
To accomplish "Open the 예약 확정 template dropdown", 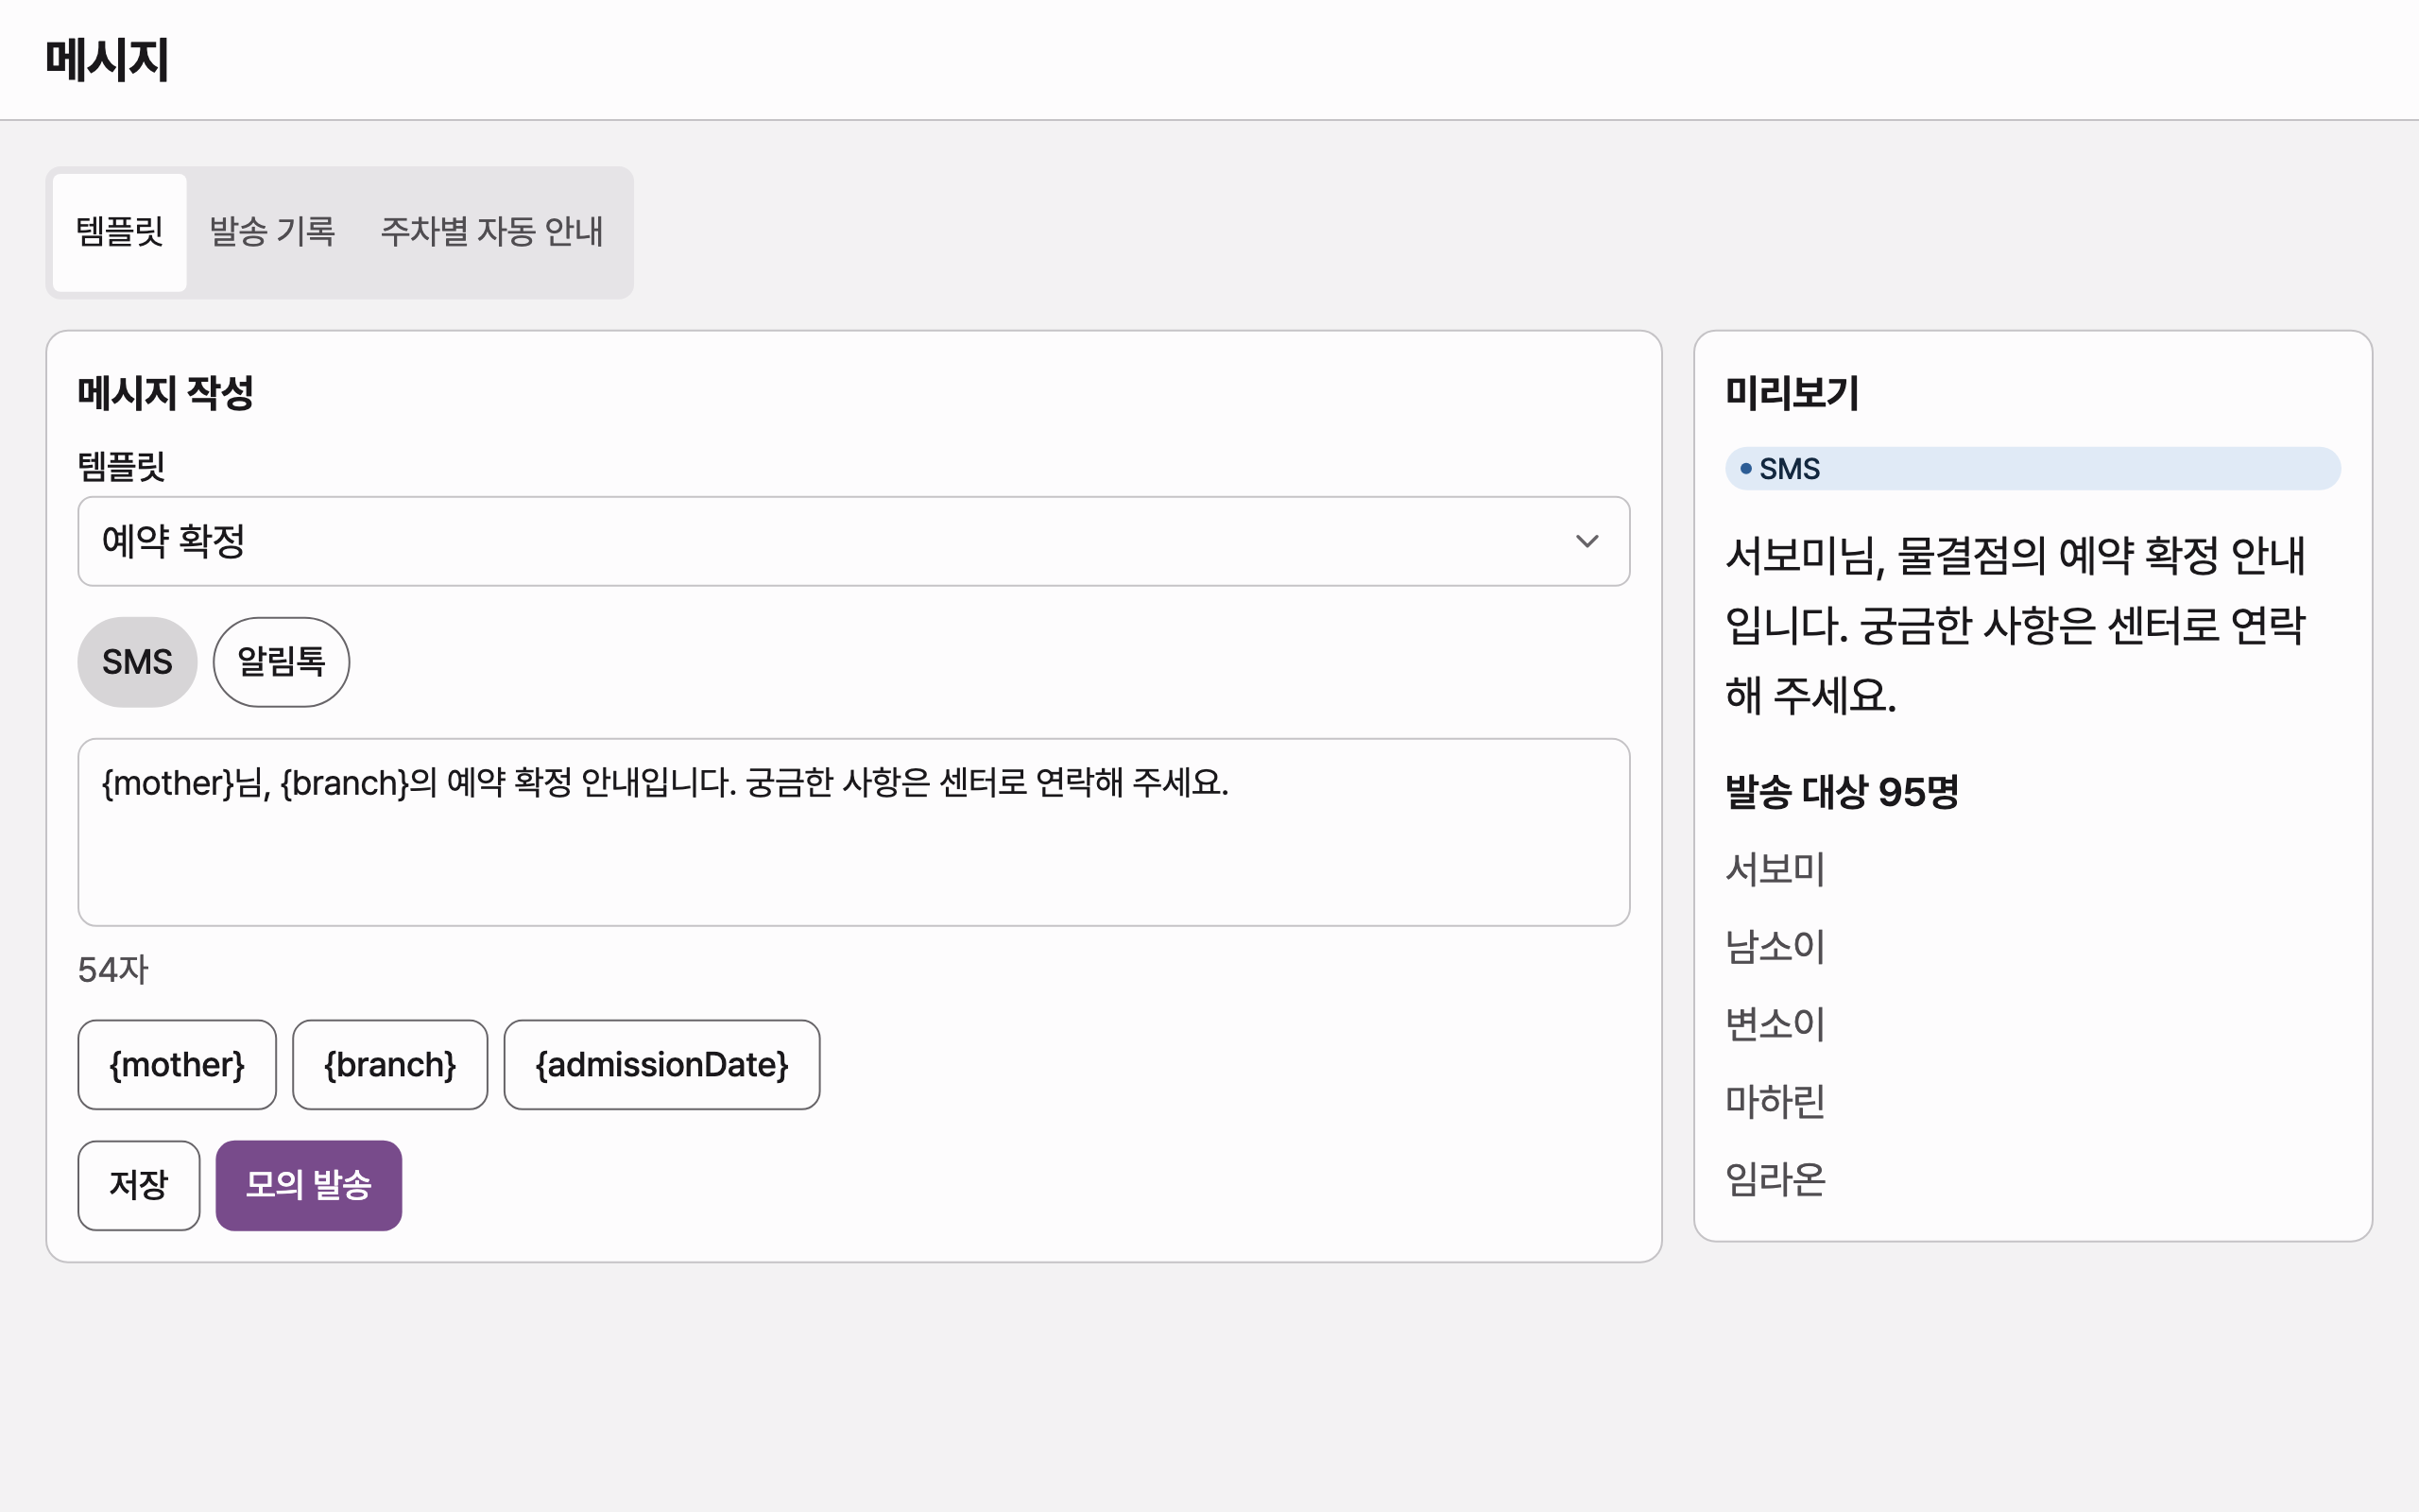I will coord(853,541).
